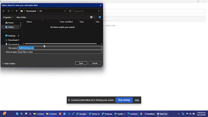208x117 pixels.
Task: Open Save as type dropdown
Action: pyautogui.click(x=60, y=52)
